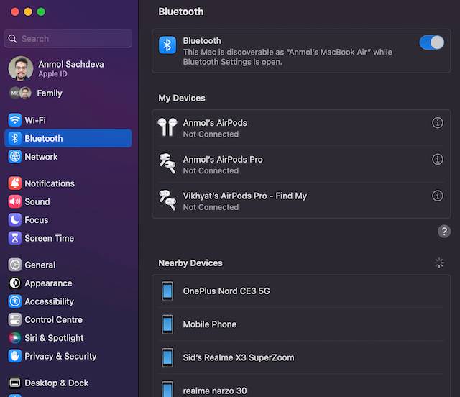Click the Search field in sidebar

(x=68, y=38)
